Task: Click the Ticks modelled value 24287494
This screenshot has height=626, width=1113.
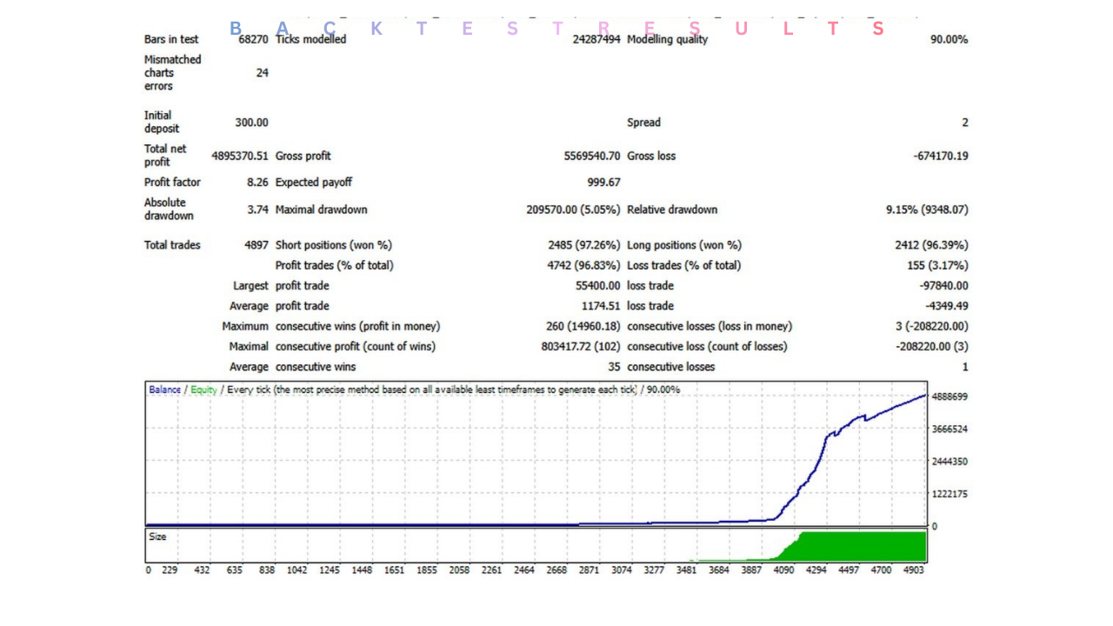Action: click(x=596, y=40)
